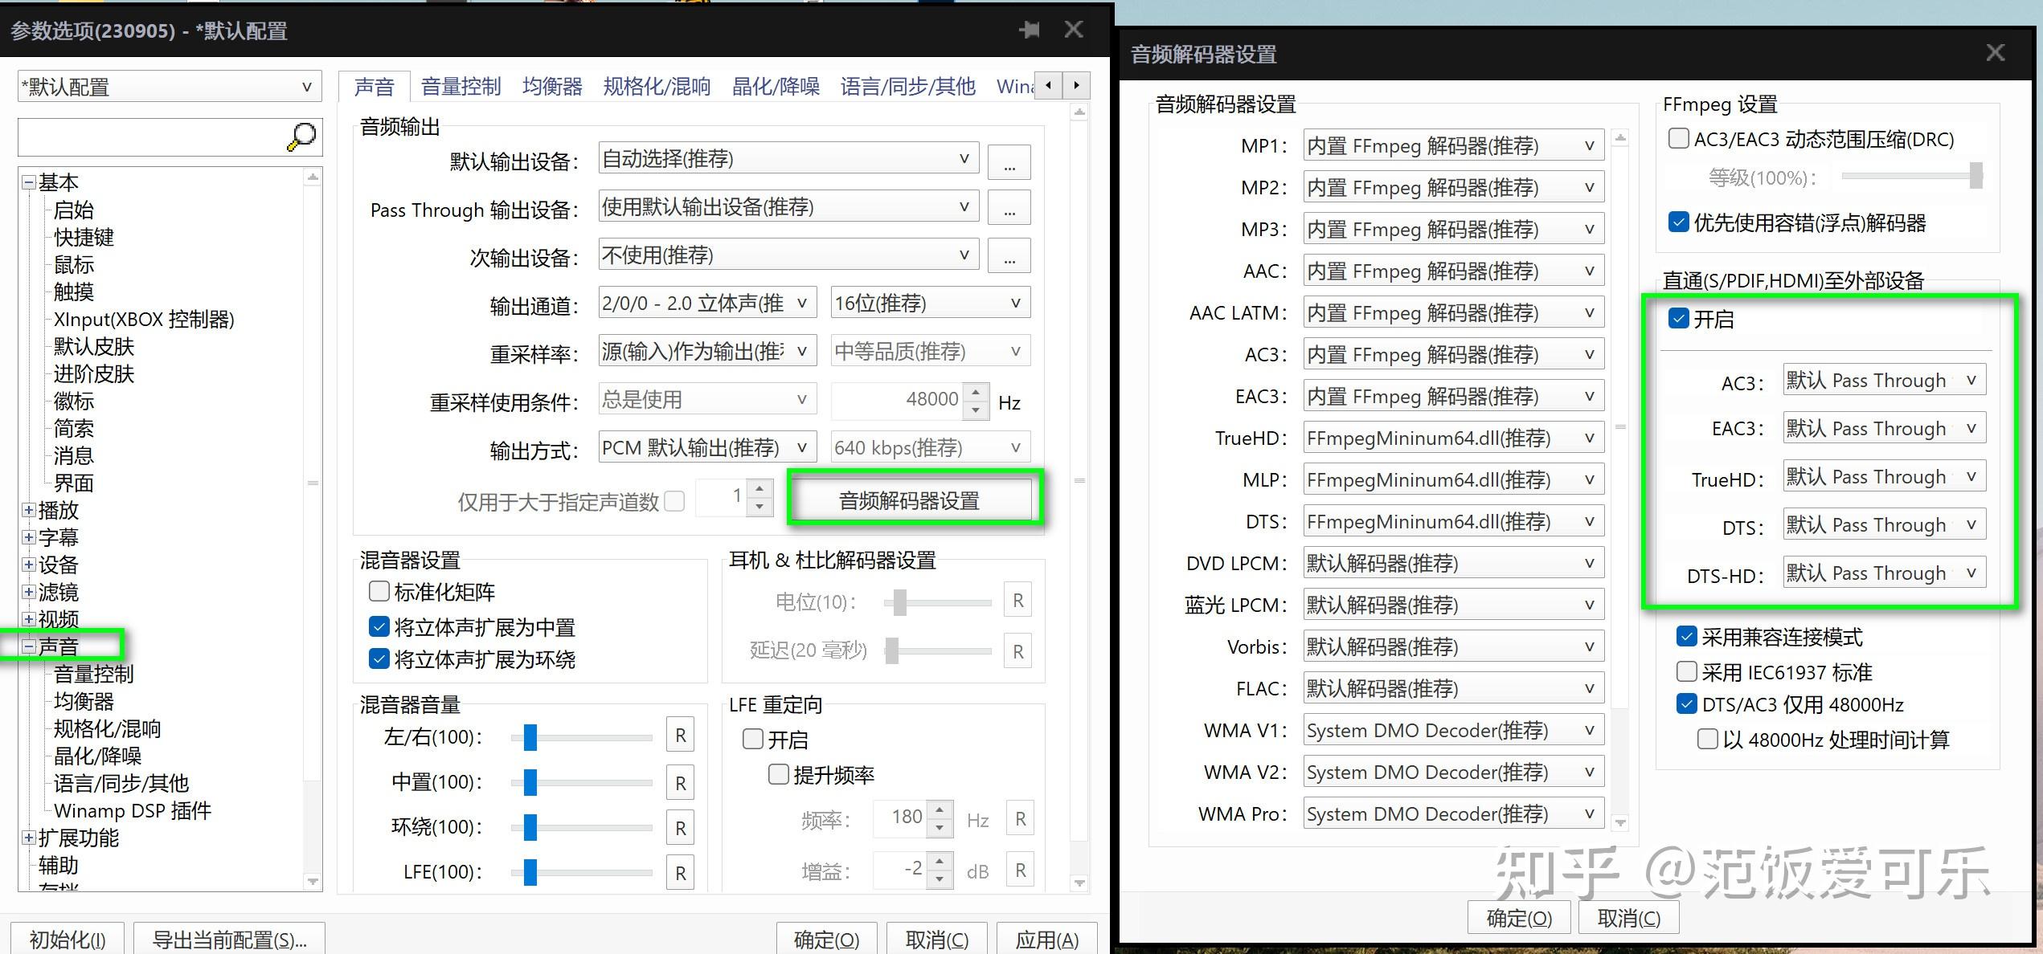The height and width of the screenshot is (954, 2043).
Task: Expand the 播放 section in the settings tree
Action: [x=28, y=510]
